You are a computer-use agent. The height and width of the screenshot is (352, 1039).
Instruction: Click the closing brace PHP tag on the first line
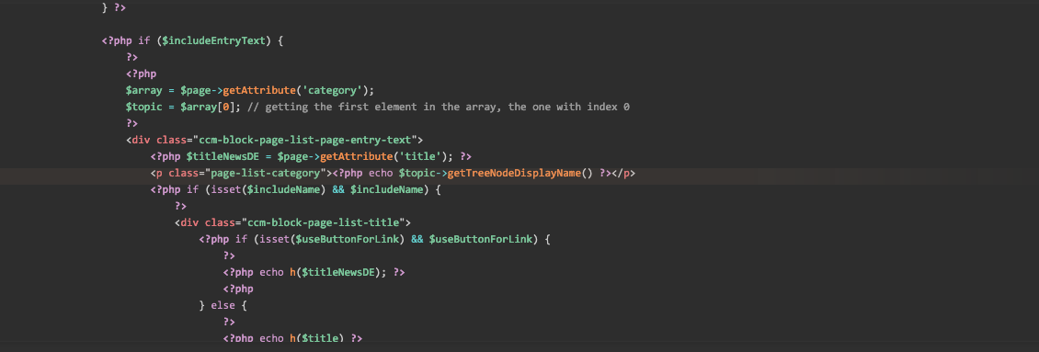[x=113, y=7]
